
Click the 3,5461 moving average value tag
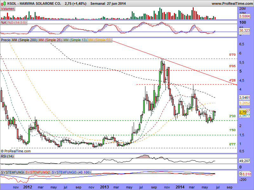click(244, 98)
